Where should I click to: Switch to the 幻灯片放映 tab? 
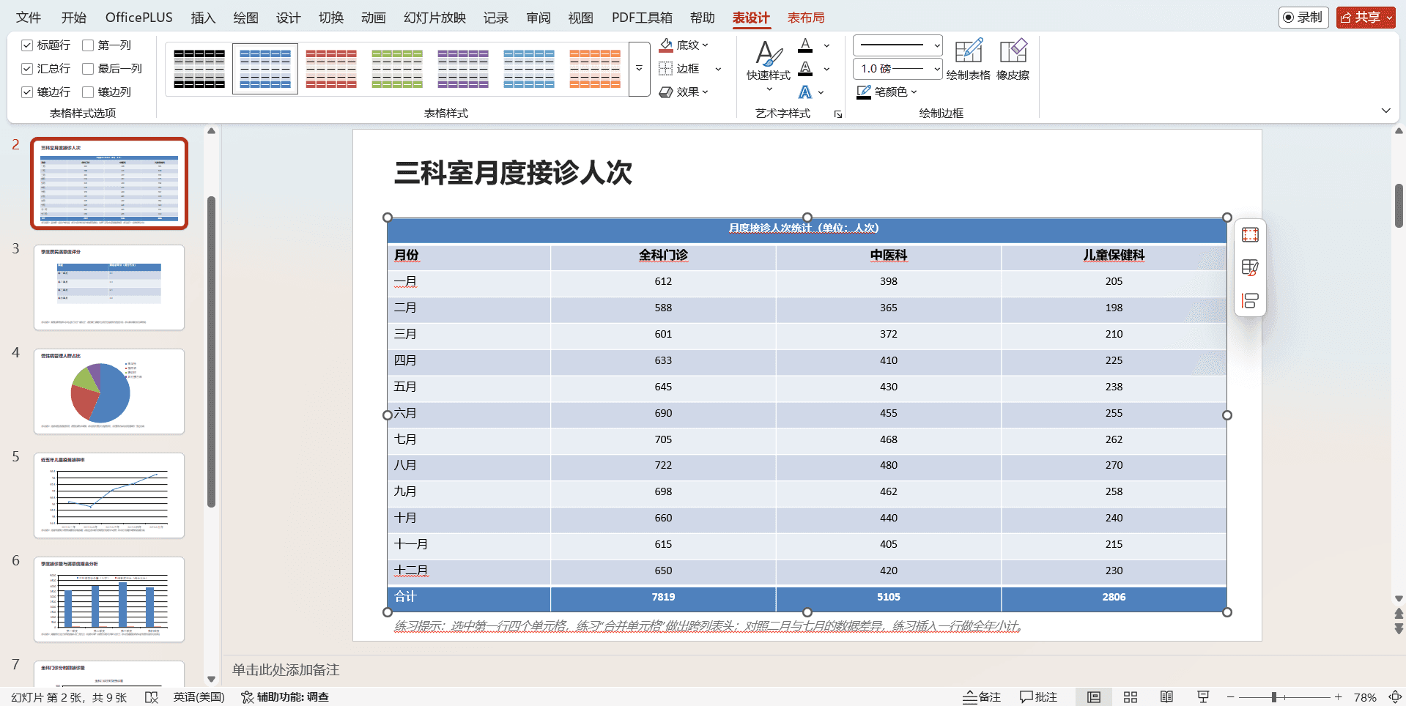coord(434,18)
